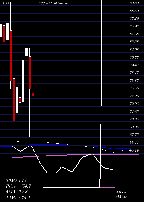Click the 79.47 price axis label
The width and height of the screenshot is (144, 202).
click(x=134, y=65)
